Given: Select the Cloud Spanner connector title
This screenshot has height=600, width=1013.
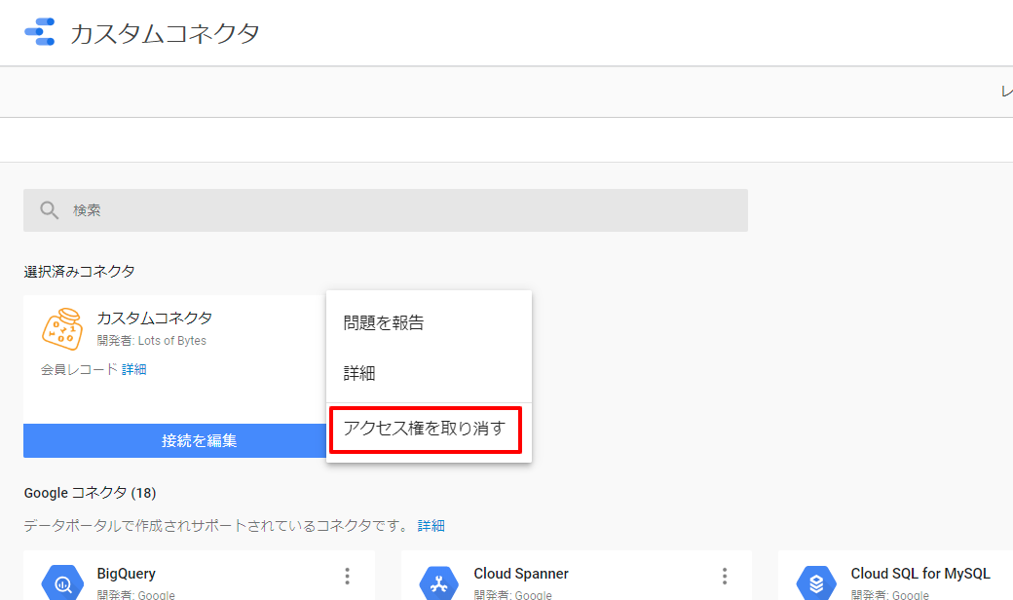Looking at the screenshot, I should (521, 574).
